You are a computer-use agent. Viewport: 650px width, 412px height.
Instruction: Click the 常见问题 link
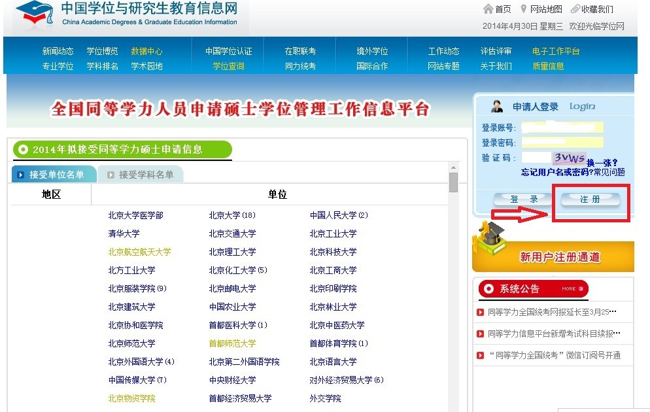coord(609,172)
